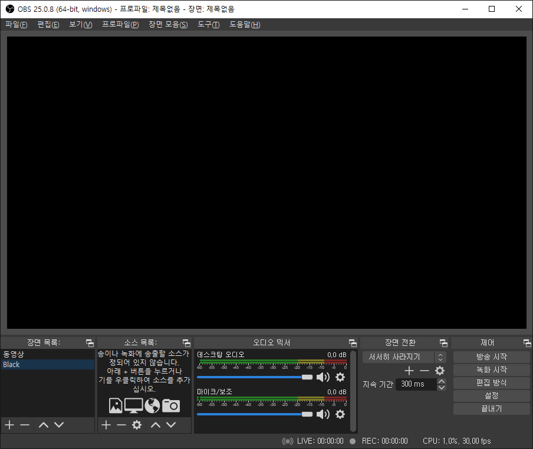Add a new scene with plus button
533x449 pixels.
tap(9, 425)
